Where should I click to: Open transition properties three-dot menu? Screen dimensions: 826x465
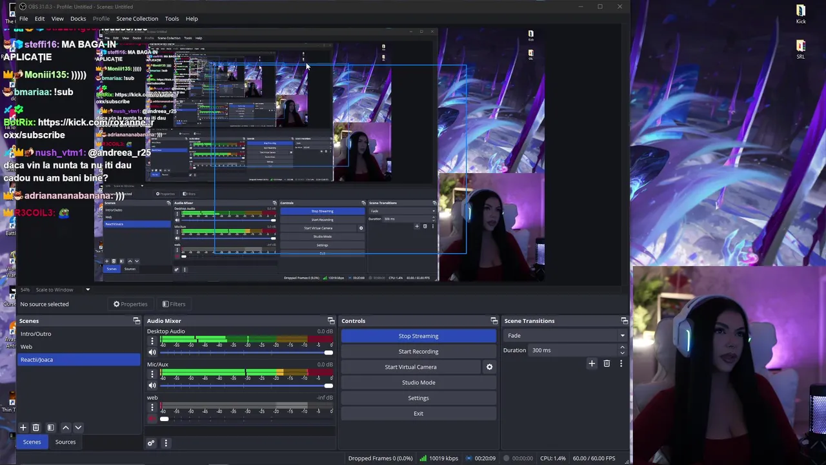click(621, 364)
